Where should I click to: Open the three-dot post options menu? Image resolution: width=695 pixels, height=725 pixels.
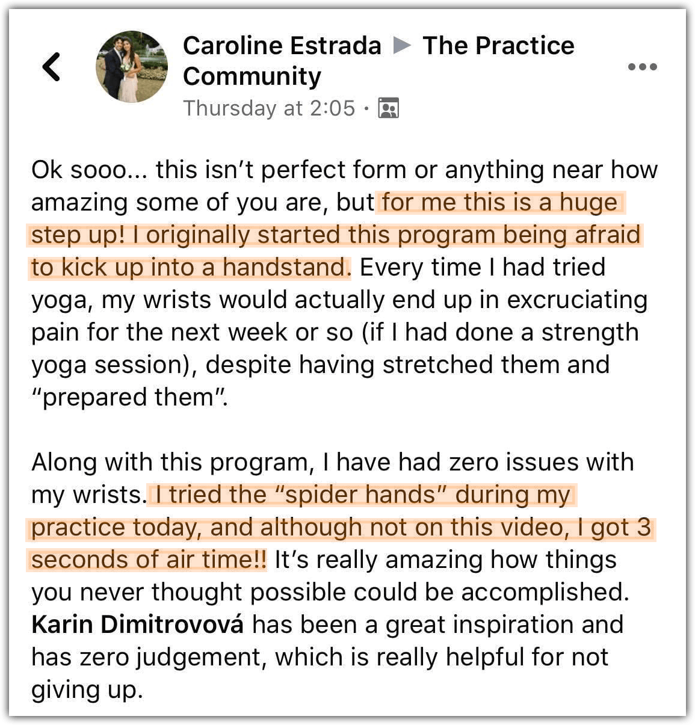642,67
